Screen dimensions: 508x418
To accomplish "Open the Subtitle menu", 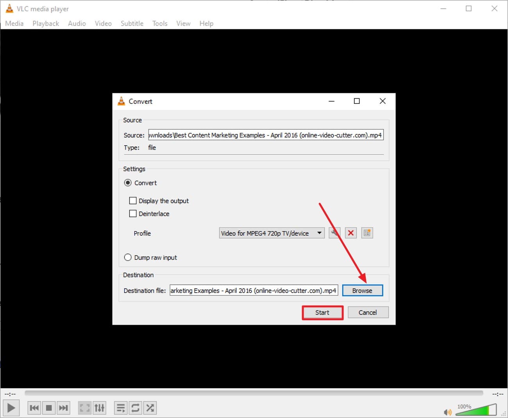I will coord(132,23).
